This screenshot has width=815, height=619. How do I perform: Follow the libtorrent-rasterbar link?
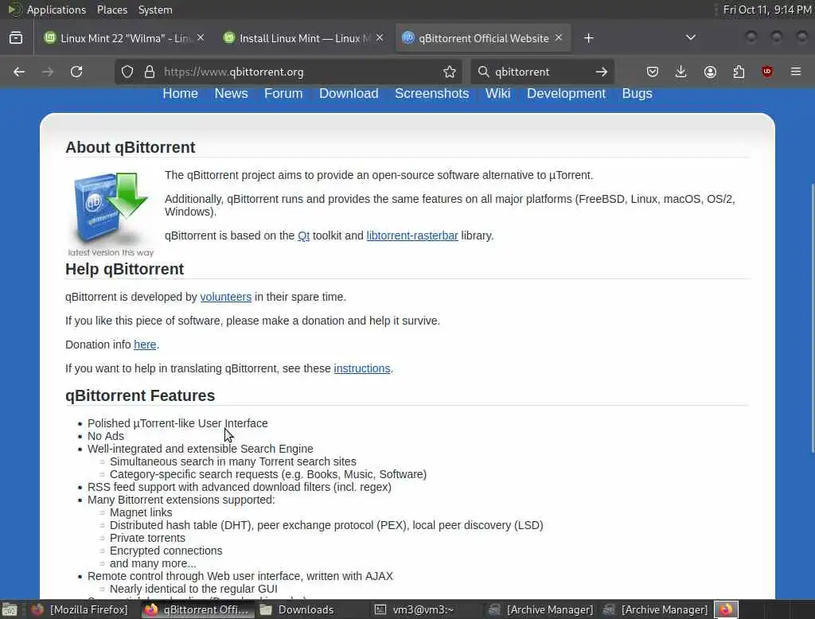[412, 236]
